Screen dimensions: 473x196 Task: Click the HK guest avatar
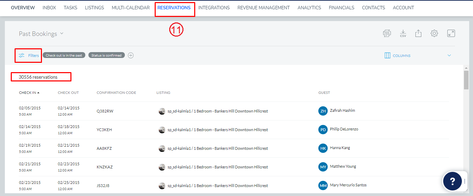[323, 148]
